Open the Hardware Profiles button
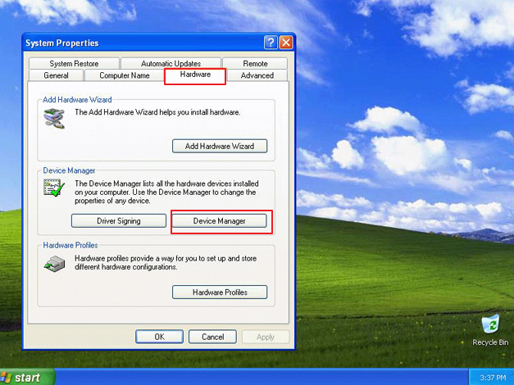The height and width of the screenshot is (385, 514). click(220, 292)
